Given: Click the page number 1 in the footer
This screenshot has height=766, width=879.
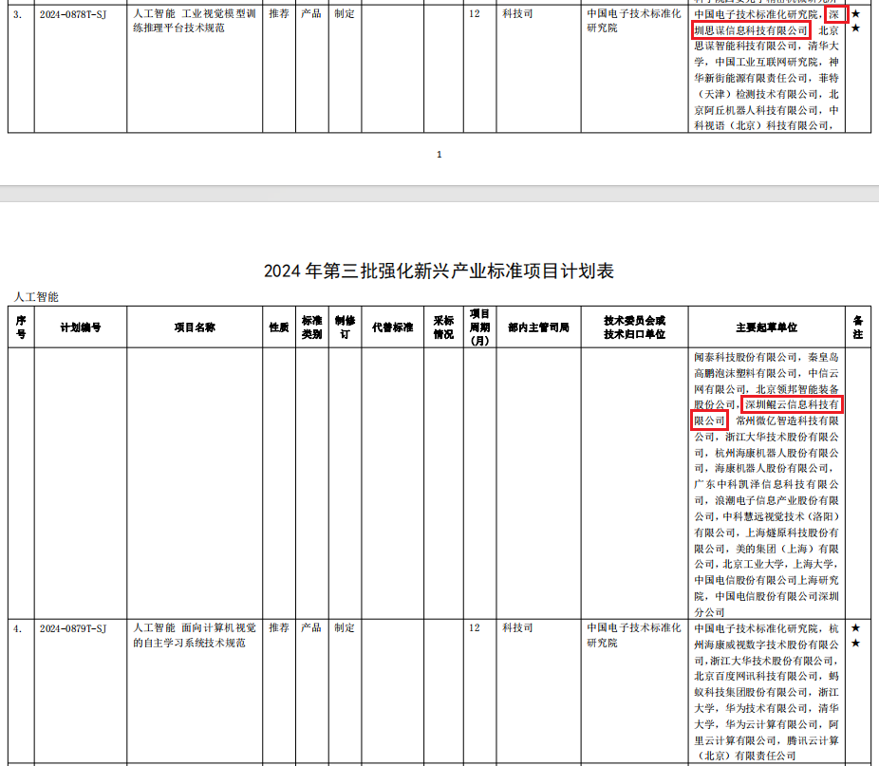Looking at the screenshot, I should pyautogui.click(x=439, y=154).
